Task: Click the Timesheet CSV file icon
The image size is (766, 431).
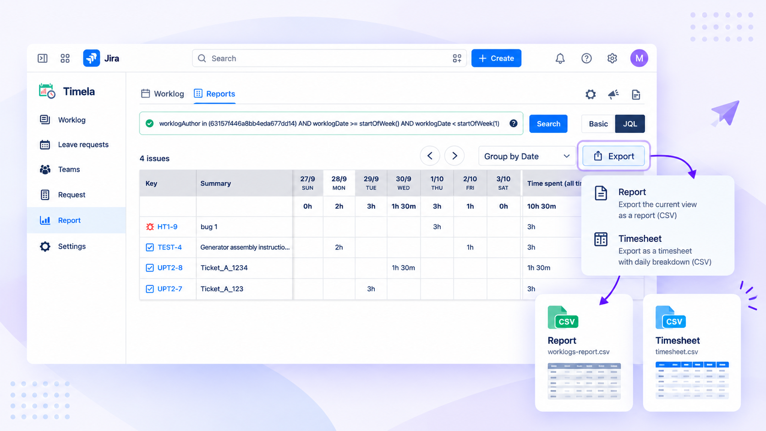Action: (x=670, y=317)
